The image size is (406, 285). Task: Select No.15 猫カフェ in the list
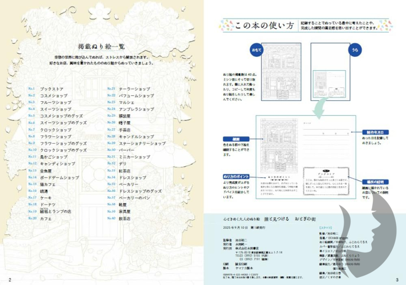pyautogui.click(x=47, y=184)
